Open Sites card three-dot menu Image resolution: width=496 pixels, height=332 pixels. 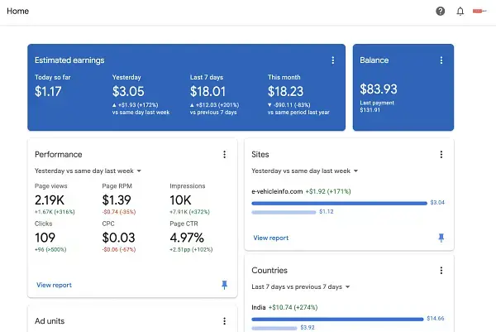coord(441,155)
